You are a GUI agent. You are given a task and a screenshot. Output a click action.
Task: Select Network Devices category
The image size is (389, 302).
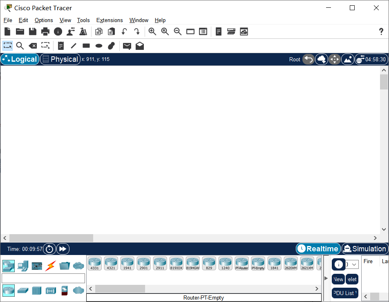pos(9,266)
